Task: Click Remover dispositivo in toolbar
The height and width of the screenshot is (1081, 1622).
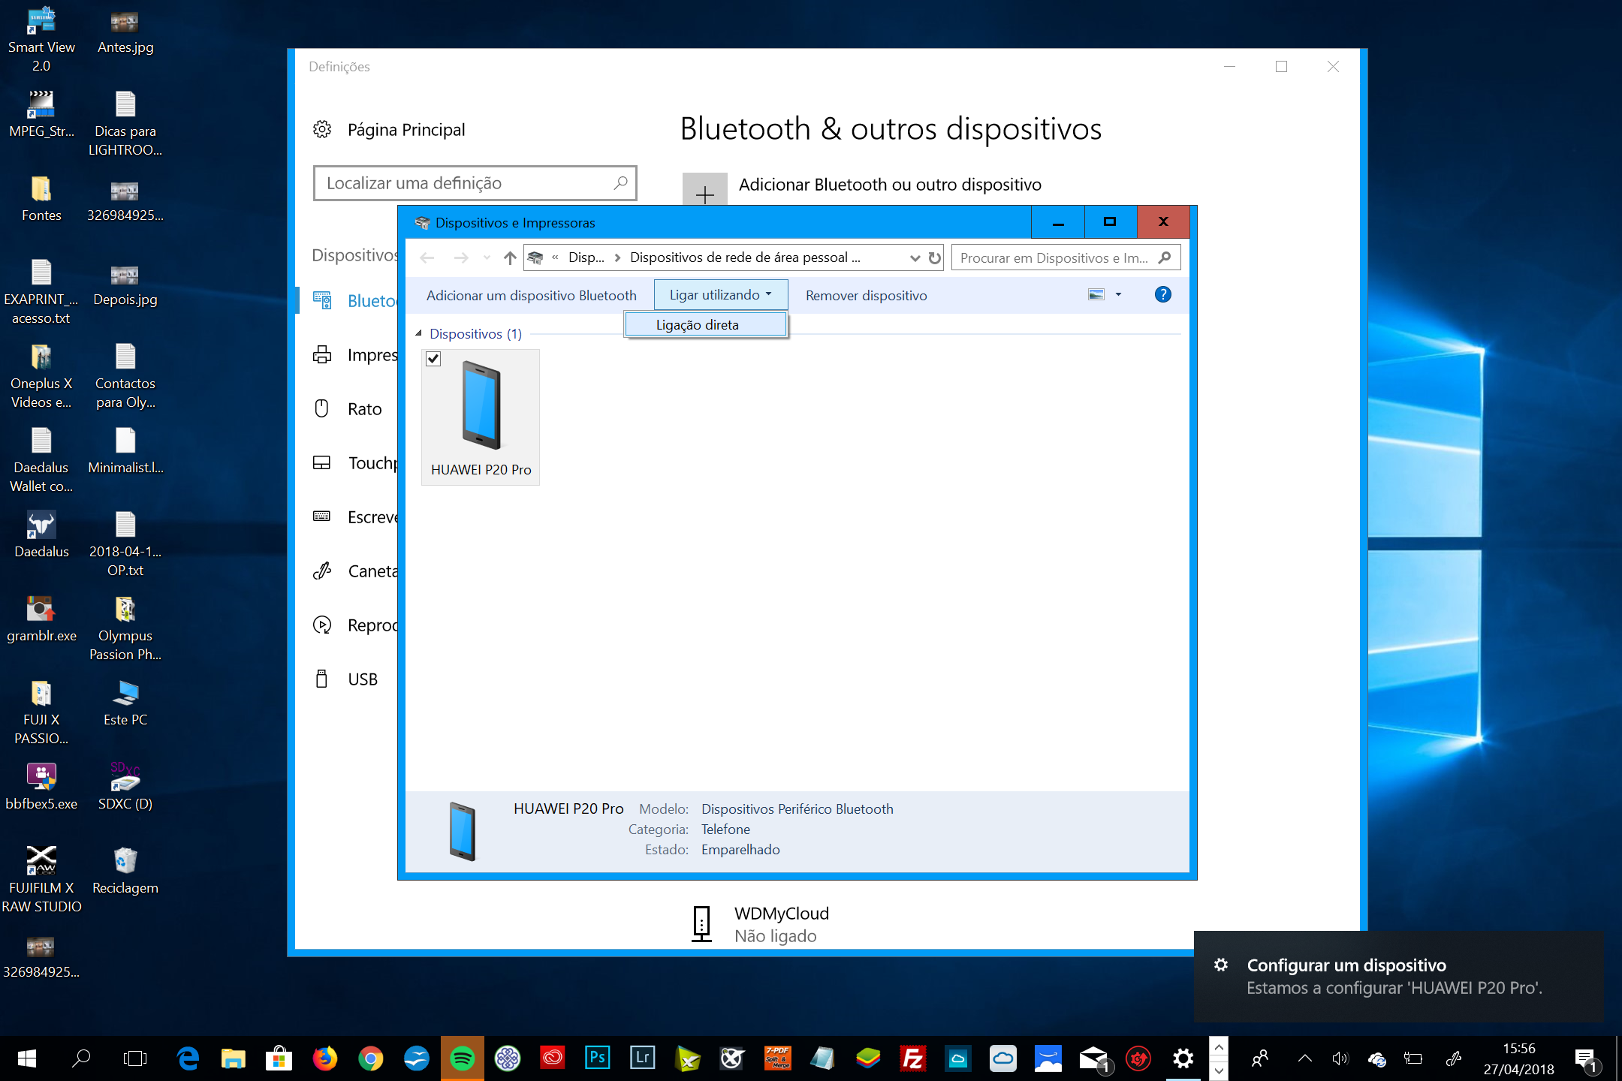Action: click(x=866, y=295)
